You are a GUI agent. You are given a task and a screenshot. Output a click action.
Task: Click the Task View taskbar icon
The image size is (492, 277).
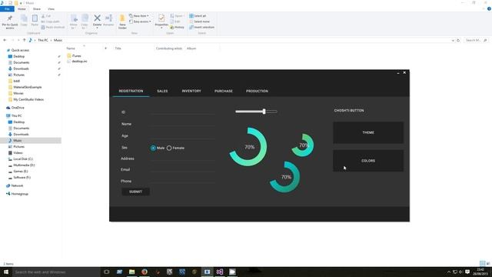(107, 272)
